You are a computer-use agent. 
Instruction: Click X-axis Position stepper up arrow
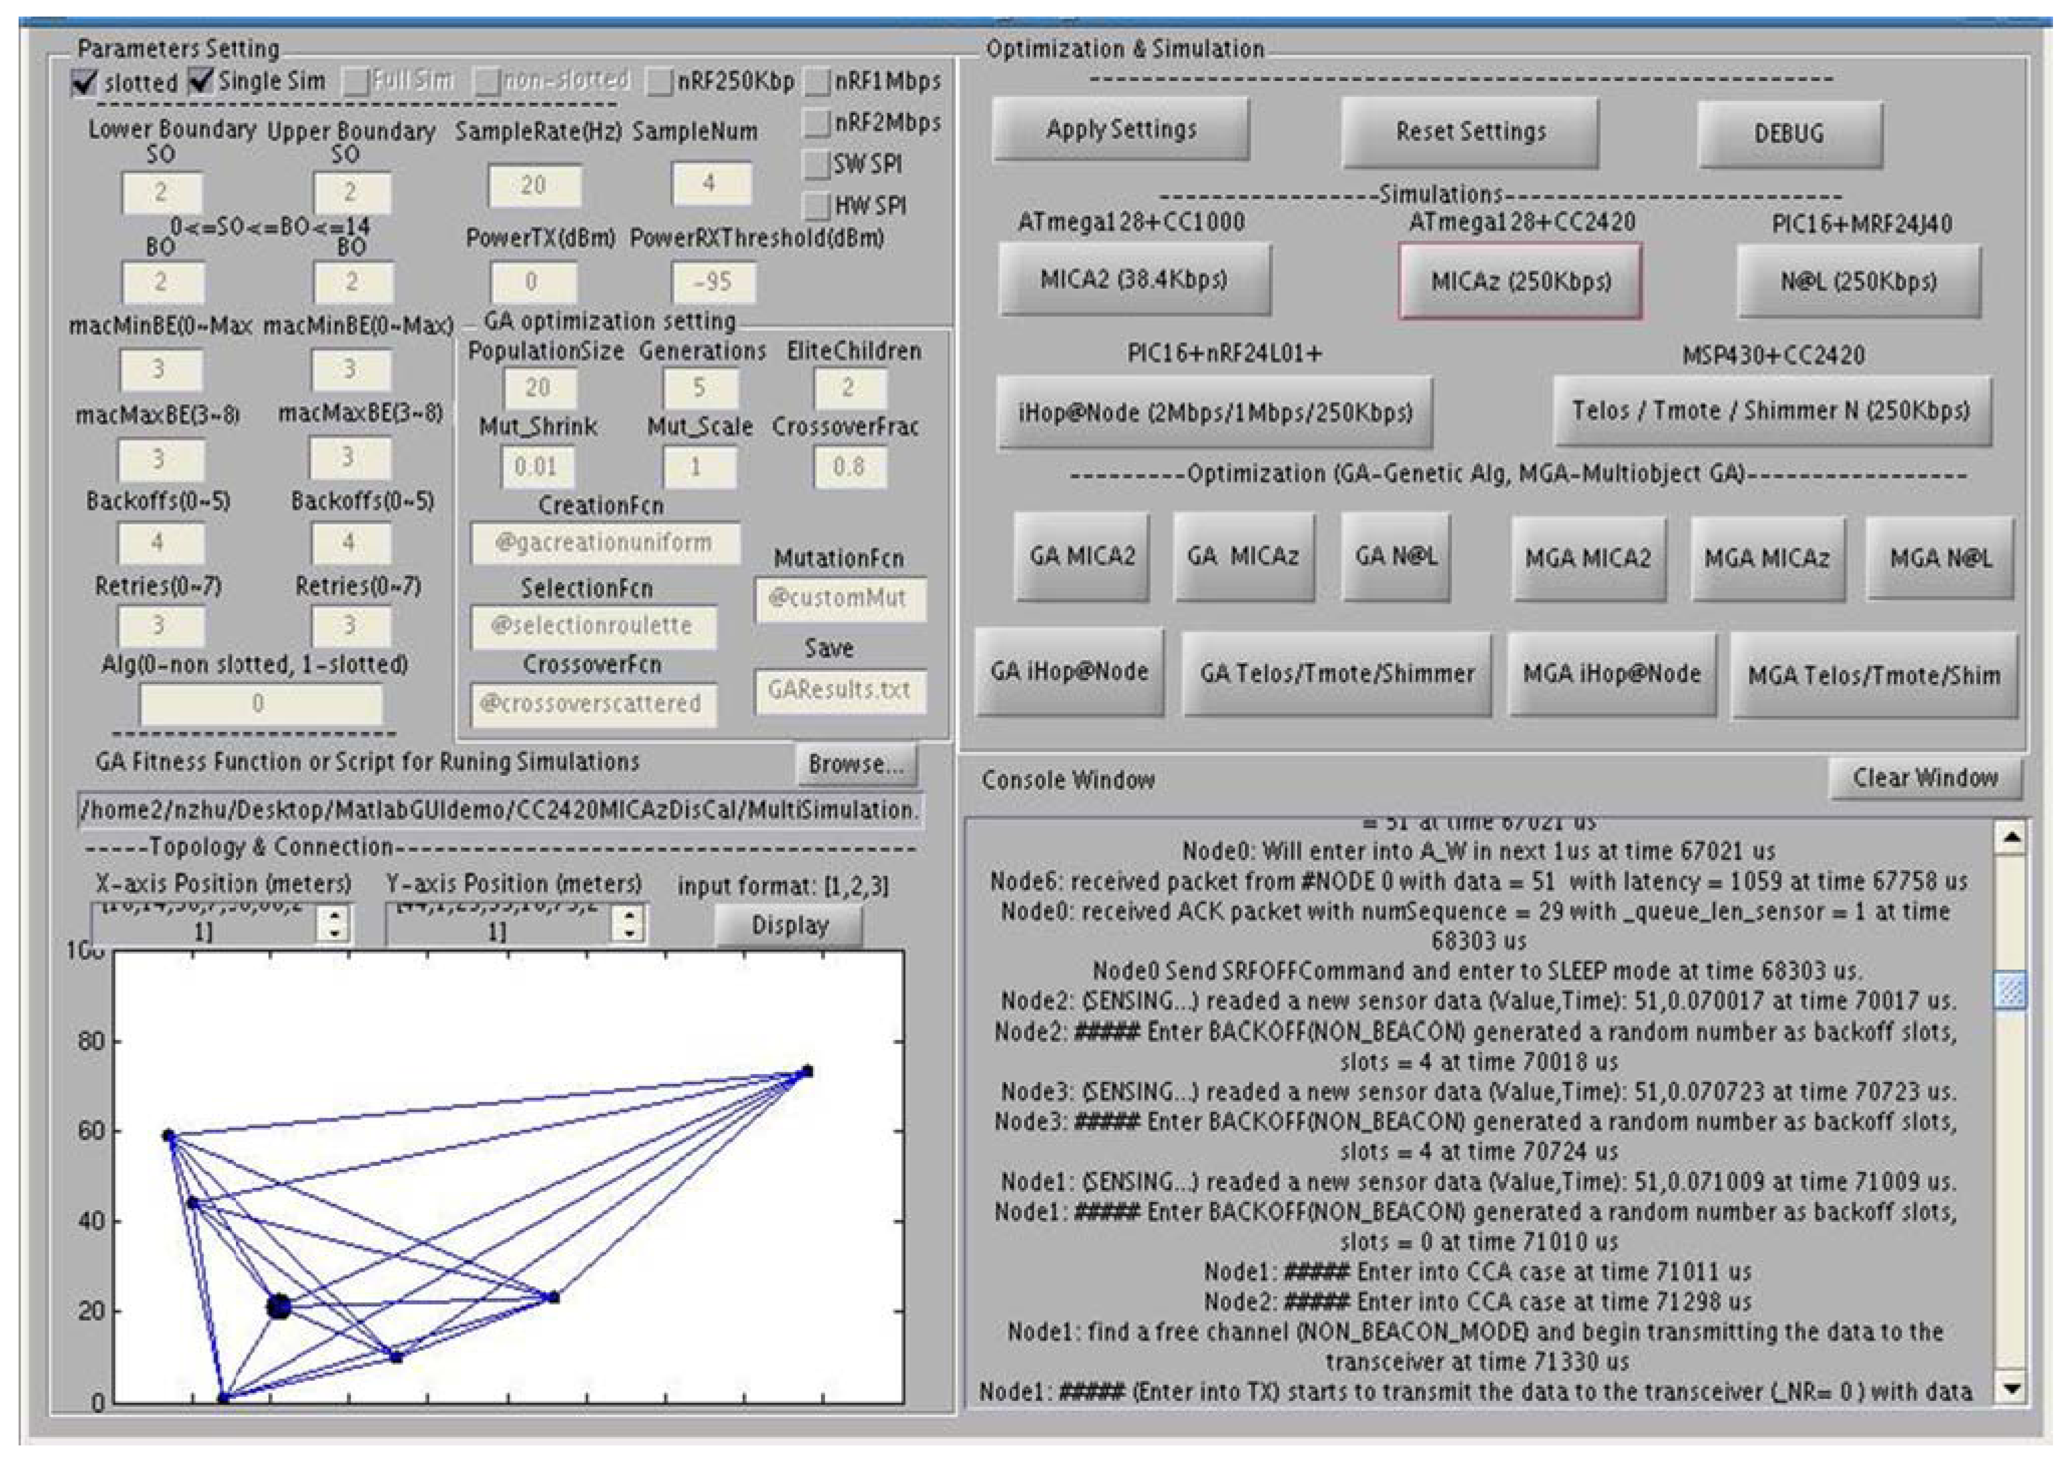click(x=335, y=914)
